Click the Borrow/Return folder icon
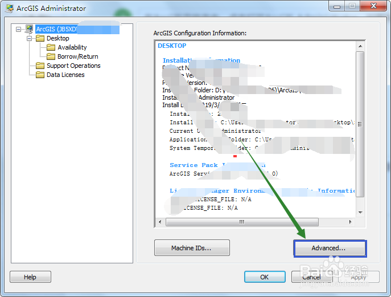Viewport: 391px width, 297px height. click(51, 56)
